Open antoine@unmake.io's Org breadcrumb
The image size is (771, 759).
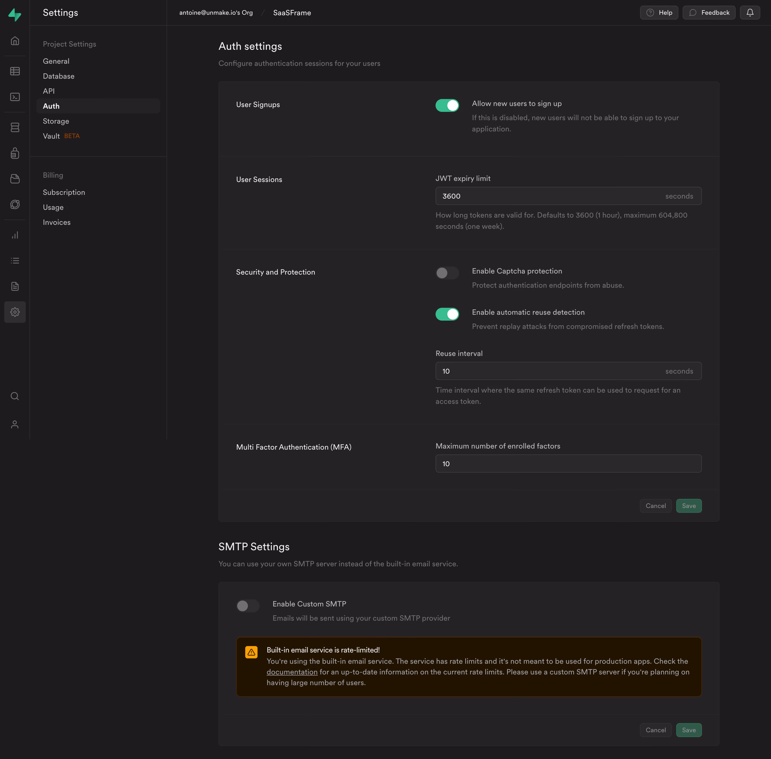click(216, 13)
